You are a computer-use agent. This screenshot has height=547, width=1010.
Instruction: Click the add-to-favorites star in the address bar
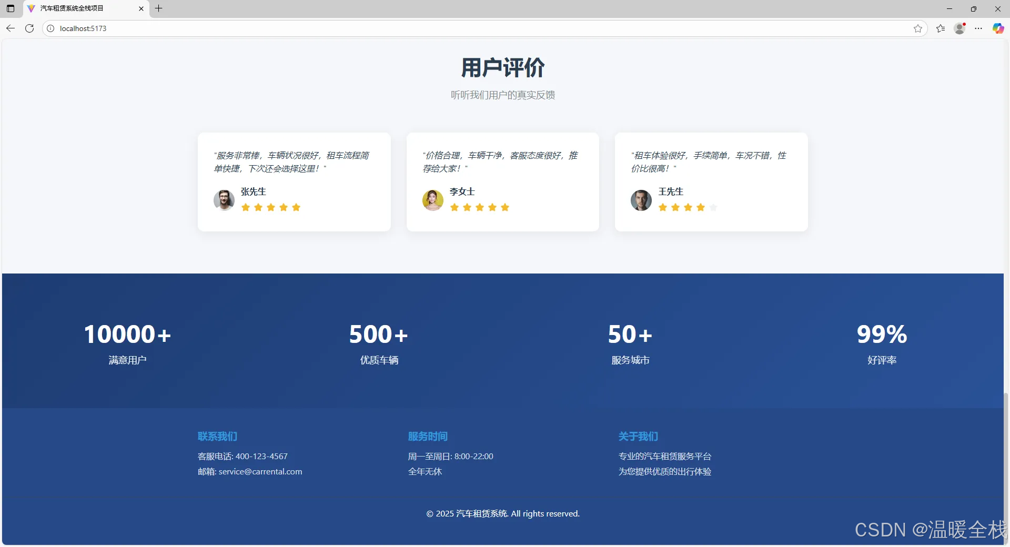pos(918,28)
